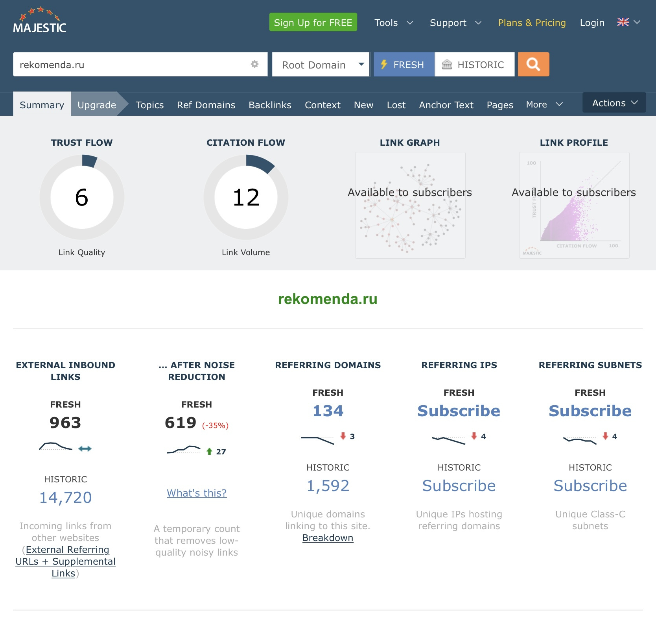Click the 619 after noise reduction value
Screen dimensions: 656x619
(x=181, y=423)
